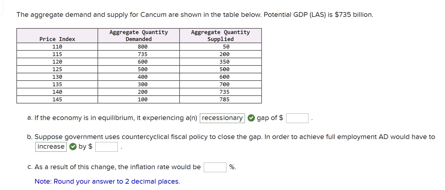Image resolution: width=445 pixels, height=190 pixels.
Task: Click green checkmark next to increase
Action: click(x=73, y=147)
